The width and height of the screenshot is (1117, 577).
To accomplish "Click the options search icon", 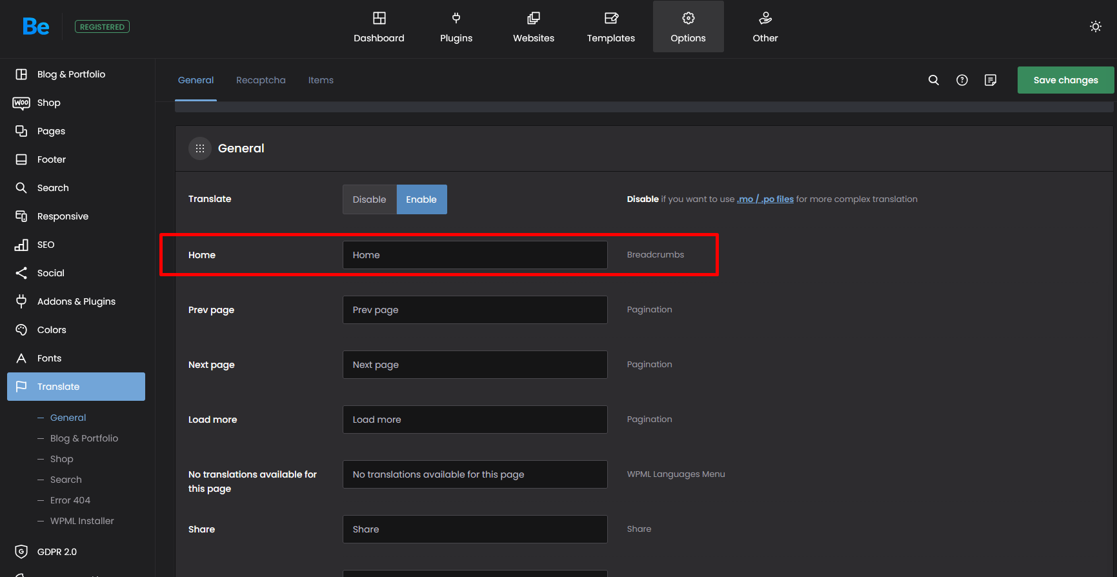I will [x=934, y=80].
